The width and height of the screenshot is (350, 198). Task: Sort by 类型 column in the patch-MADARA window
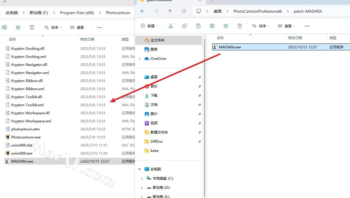pos(333,38)
